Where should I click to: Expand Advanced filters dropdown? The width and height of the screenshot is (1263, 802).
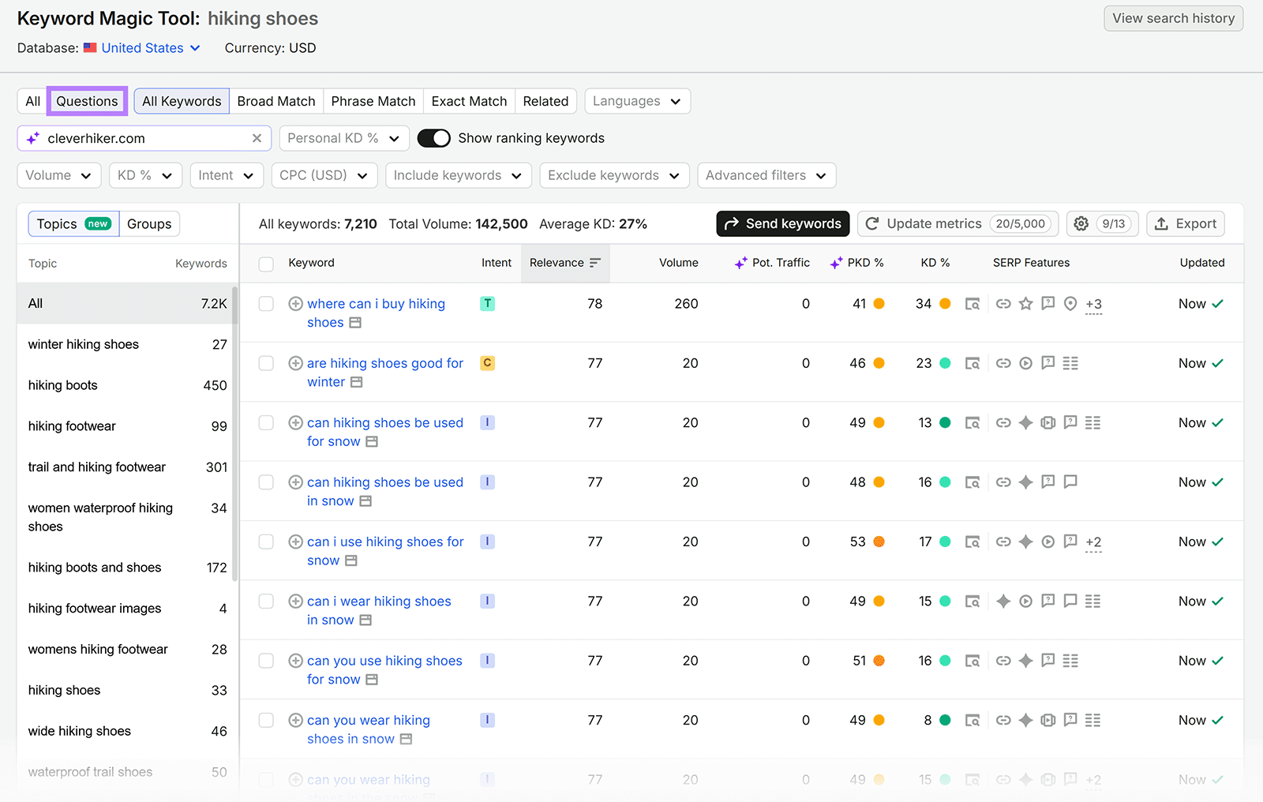766,175
